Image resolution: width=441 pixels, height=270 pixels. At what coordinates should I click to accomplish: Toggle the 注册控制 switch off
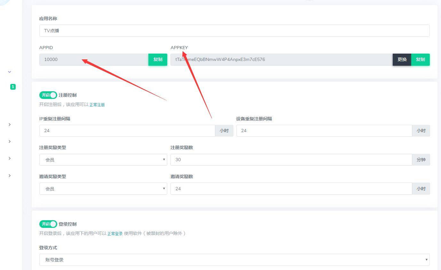tap(48, 95)
